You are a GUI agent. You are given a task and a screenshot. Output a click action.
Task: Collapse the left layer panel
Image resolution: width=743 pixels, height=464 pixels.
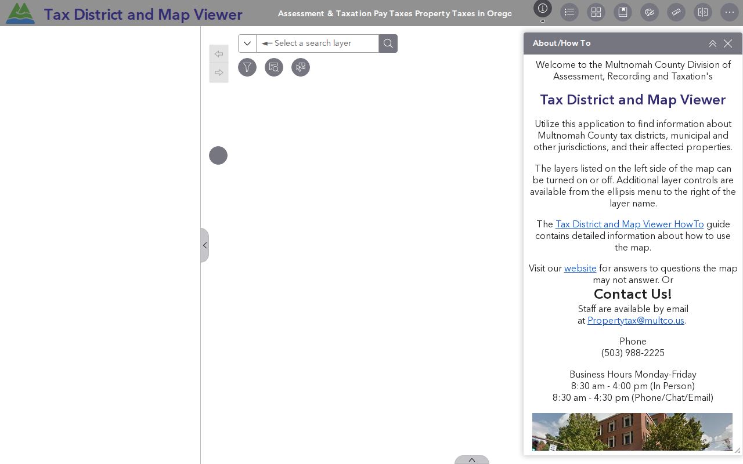click(205, 245)
